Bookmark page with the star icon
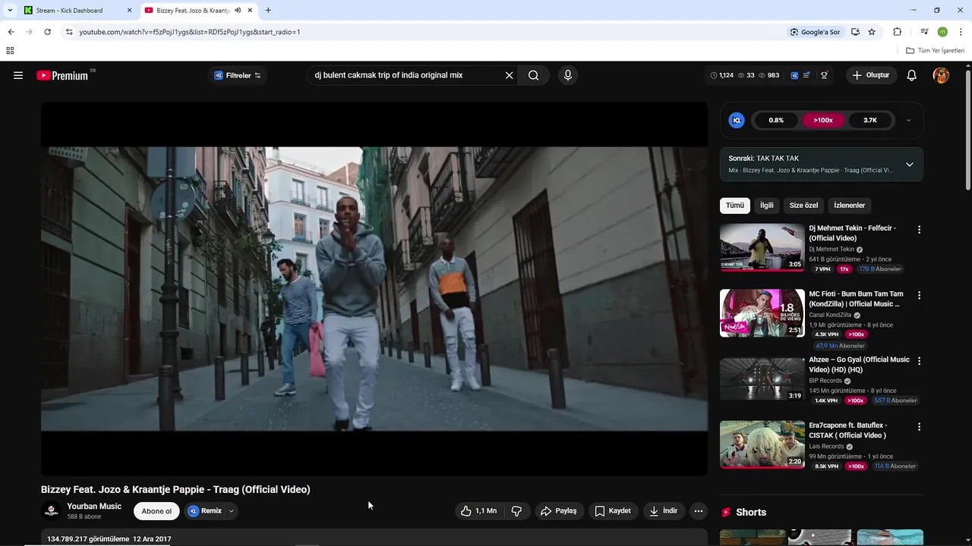The height and width of the screenshot is (546, 972). (x=872, y=32)
